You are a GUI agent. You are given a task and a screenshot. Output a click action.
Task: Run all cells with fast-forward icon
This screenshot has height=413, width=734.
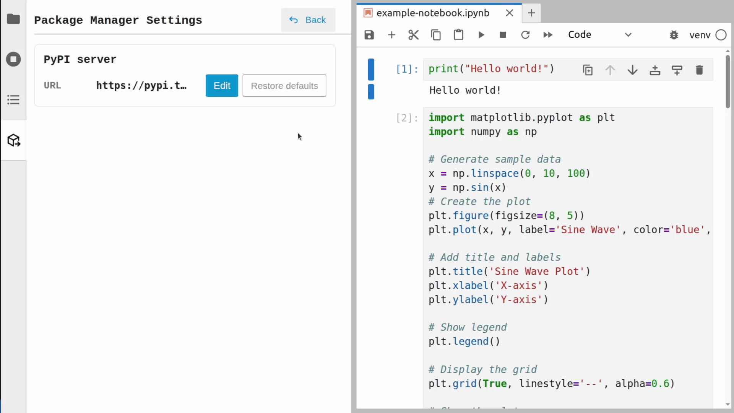coord(548,34)
